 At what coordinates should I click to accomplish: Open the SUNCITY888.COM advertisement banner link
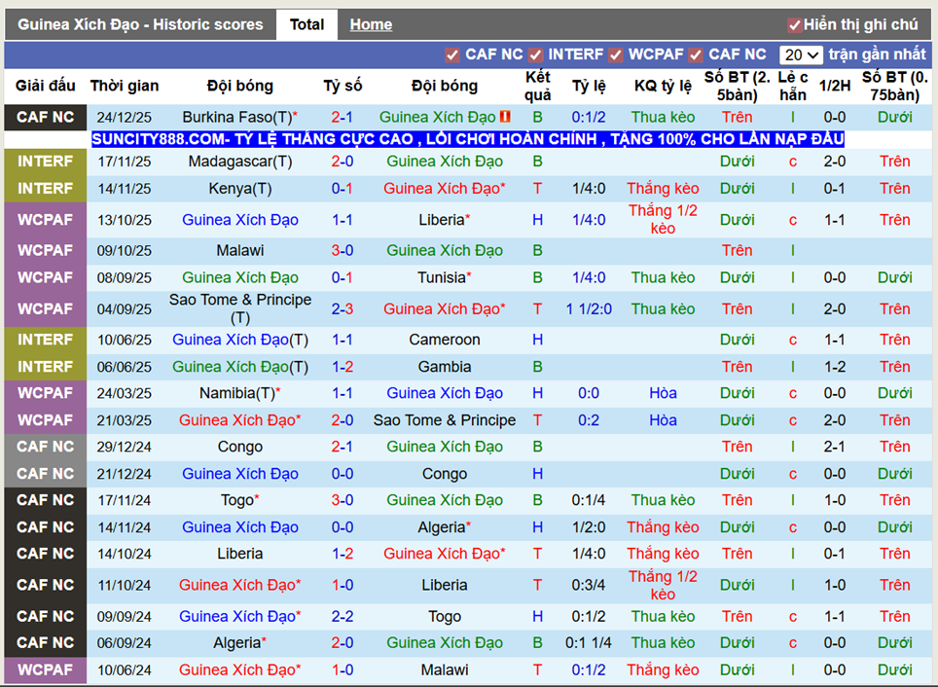click(467, 139)
